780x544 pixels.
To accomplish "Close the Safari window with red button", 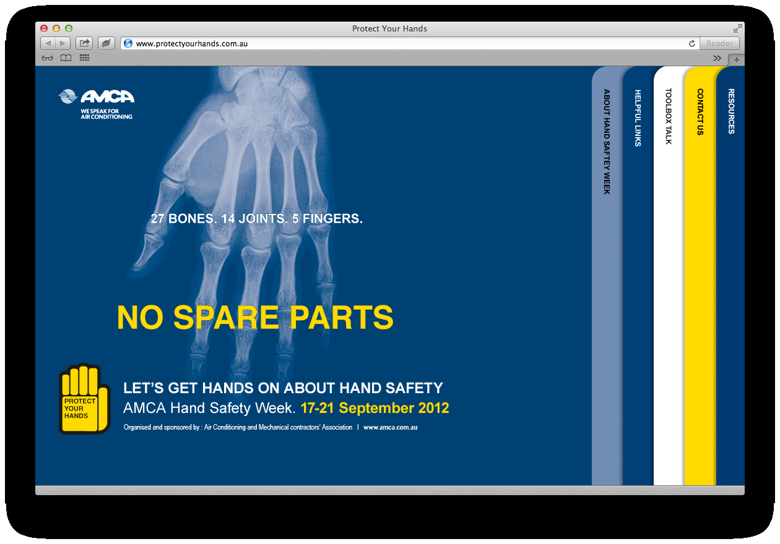I will coord(44,28).
